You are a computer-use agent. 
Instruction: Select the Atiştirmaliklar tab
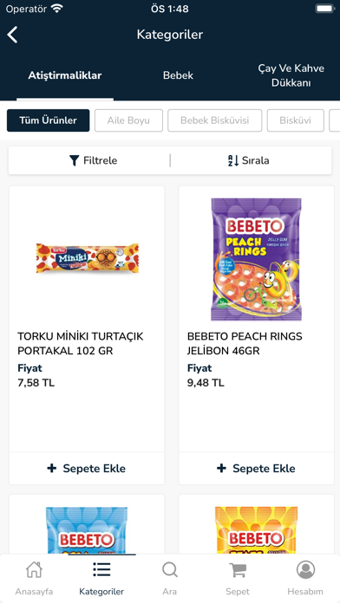point(65,75)
